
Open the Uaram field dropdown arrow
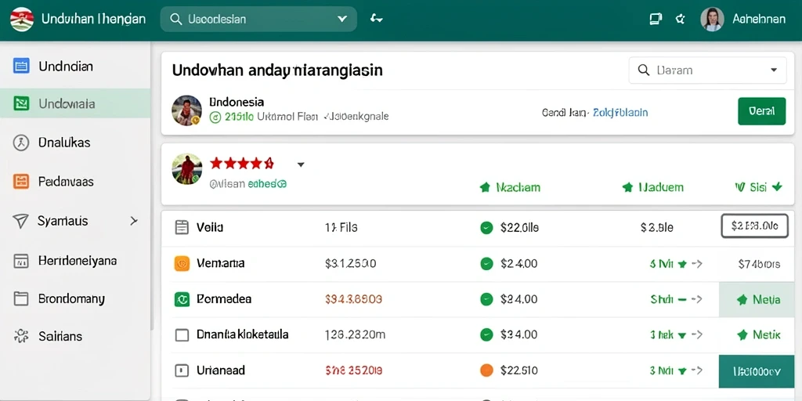point(774,70)
